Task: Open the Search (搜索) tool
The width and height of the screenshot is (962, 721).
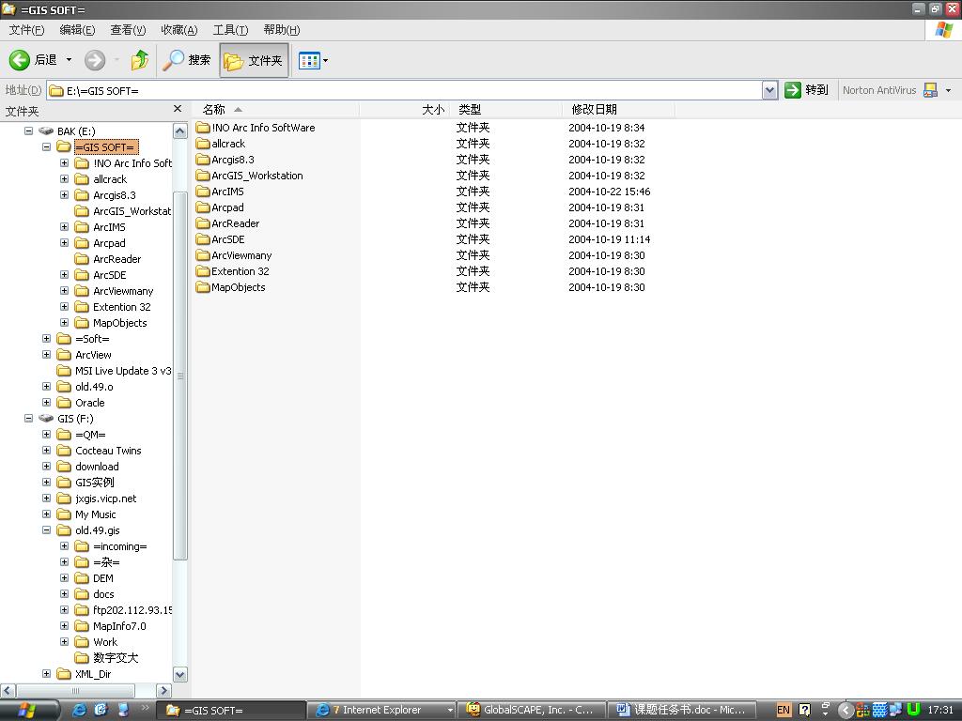Action: 187,60
